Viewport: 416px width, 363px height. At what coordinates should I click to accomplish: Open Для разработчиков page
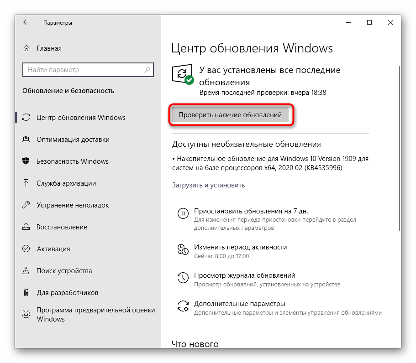click(x=67, y=293)
